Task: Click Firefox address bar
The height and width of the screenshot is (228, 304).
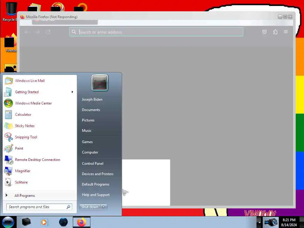Action: [x=156, y=32]
